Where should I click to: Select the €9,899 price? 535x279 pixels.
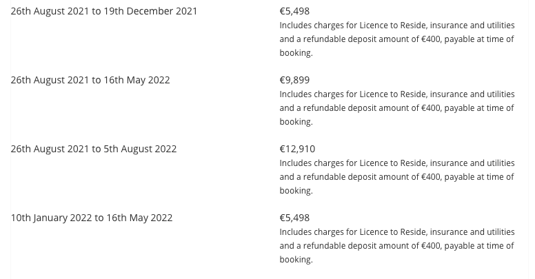pyautogui.click(x=294, y=80)
